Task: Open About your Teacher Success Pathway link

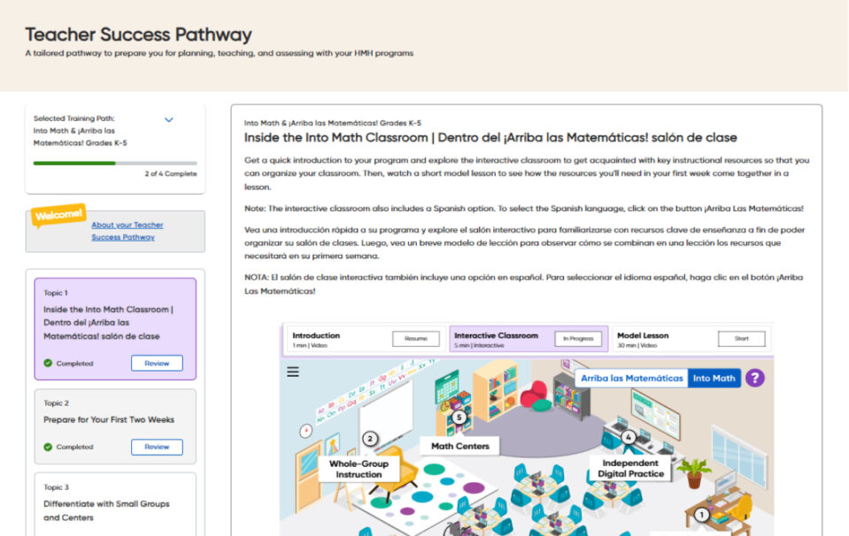Action: point(127,231)
